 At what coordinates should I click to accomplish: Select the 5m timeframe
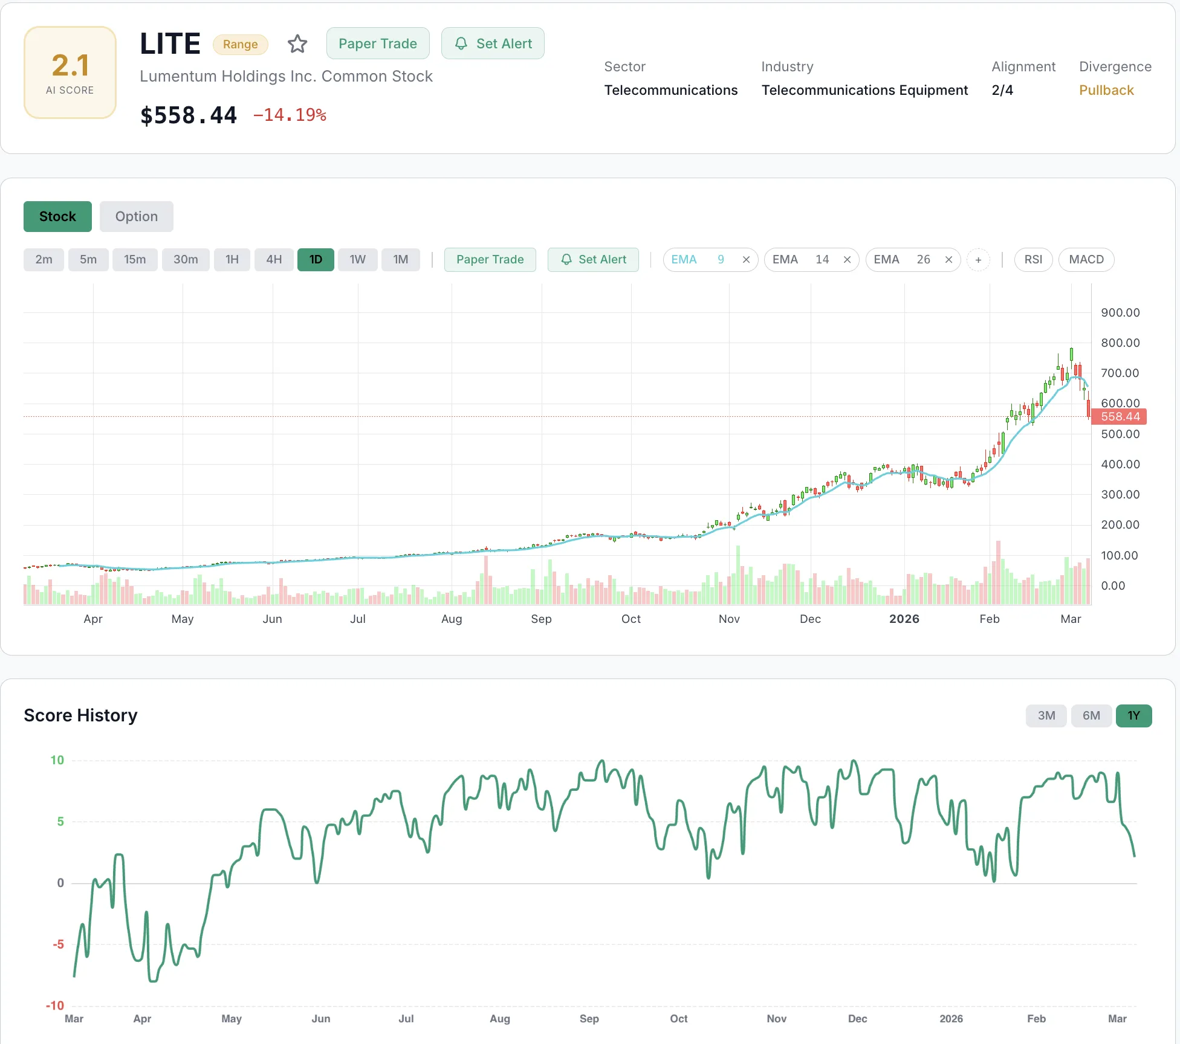click(x=88, y=260)
